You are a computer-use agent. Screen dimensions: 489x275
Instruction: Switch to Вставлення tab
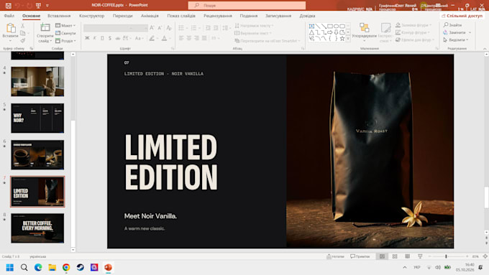[59, 16]
